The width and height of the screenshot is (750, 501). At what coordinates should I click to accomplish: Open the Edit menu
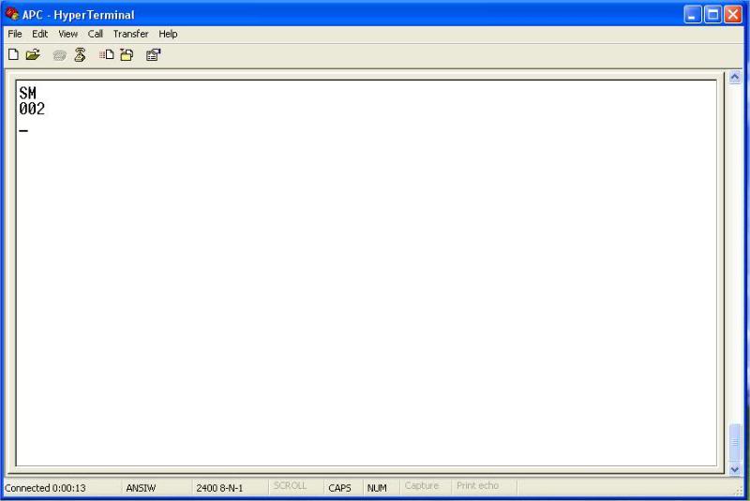(x=39, y=34)
